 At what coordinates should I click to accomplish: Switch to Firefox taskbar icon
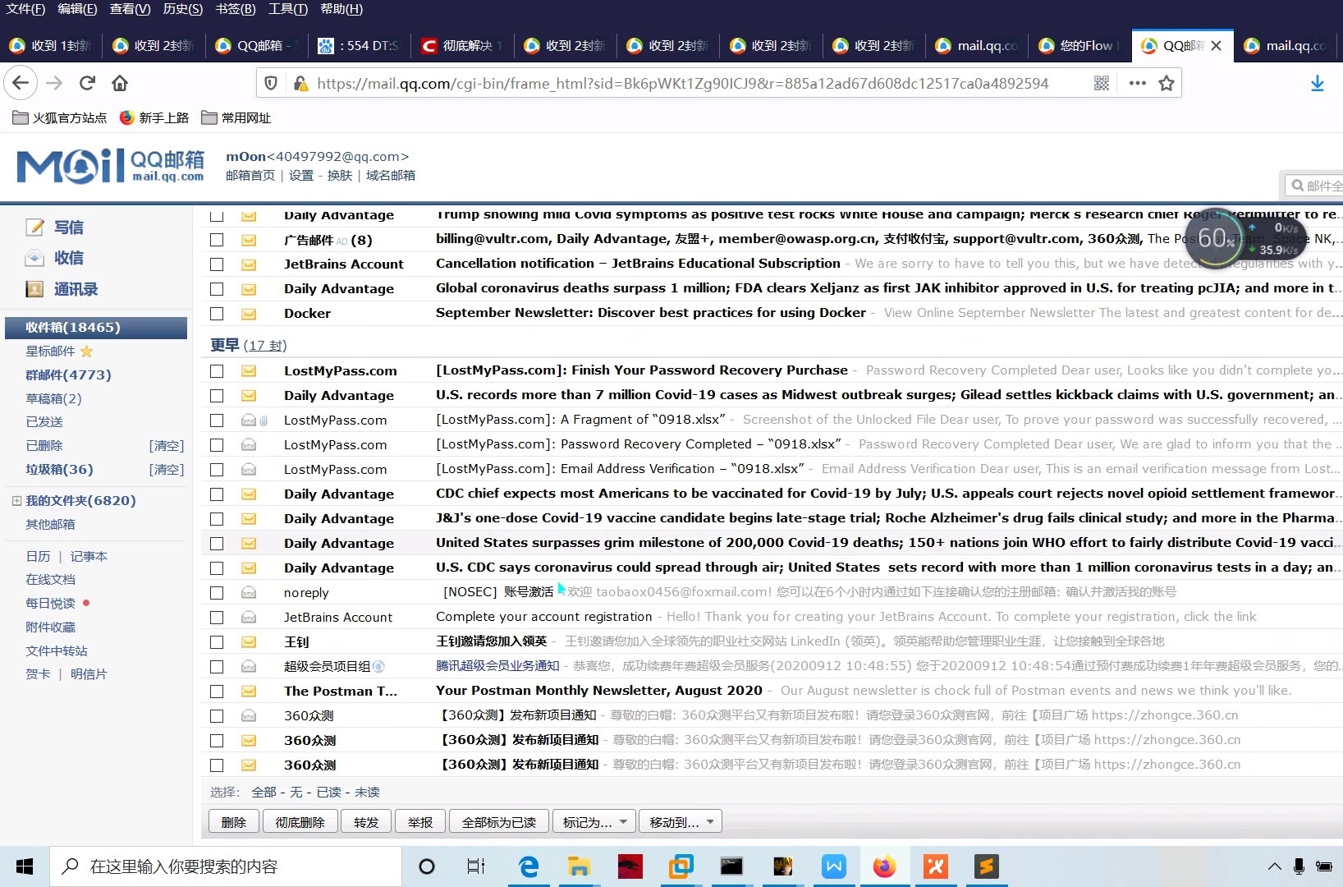(884, 866)
